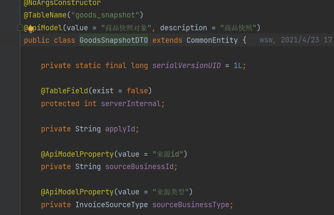Screen dimensions: 334x215
Task: Click the CommonEntity superclass reference
Action: (x=212, y=40)
